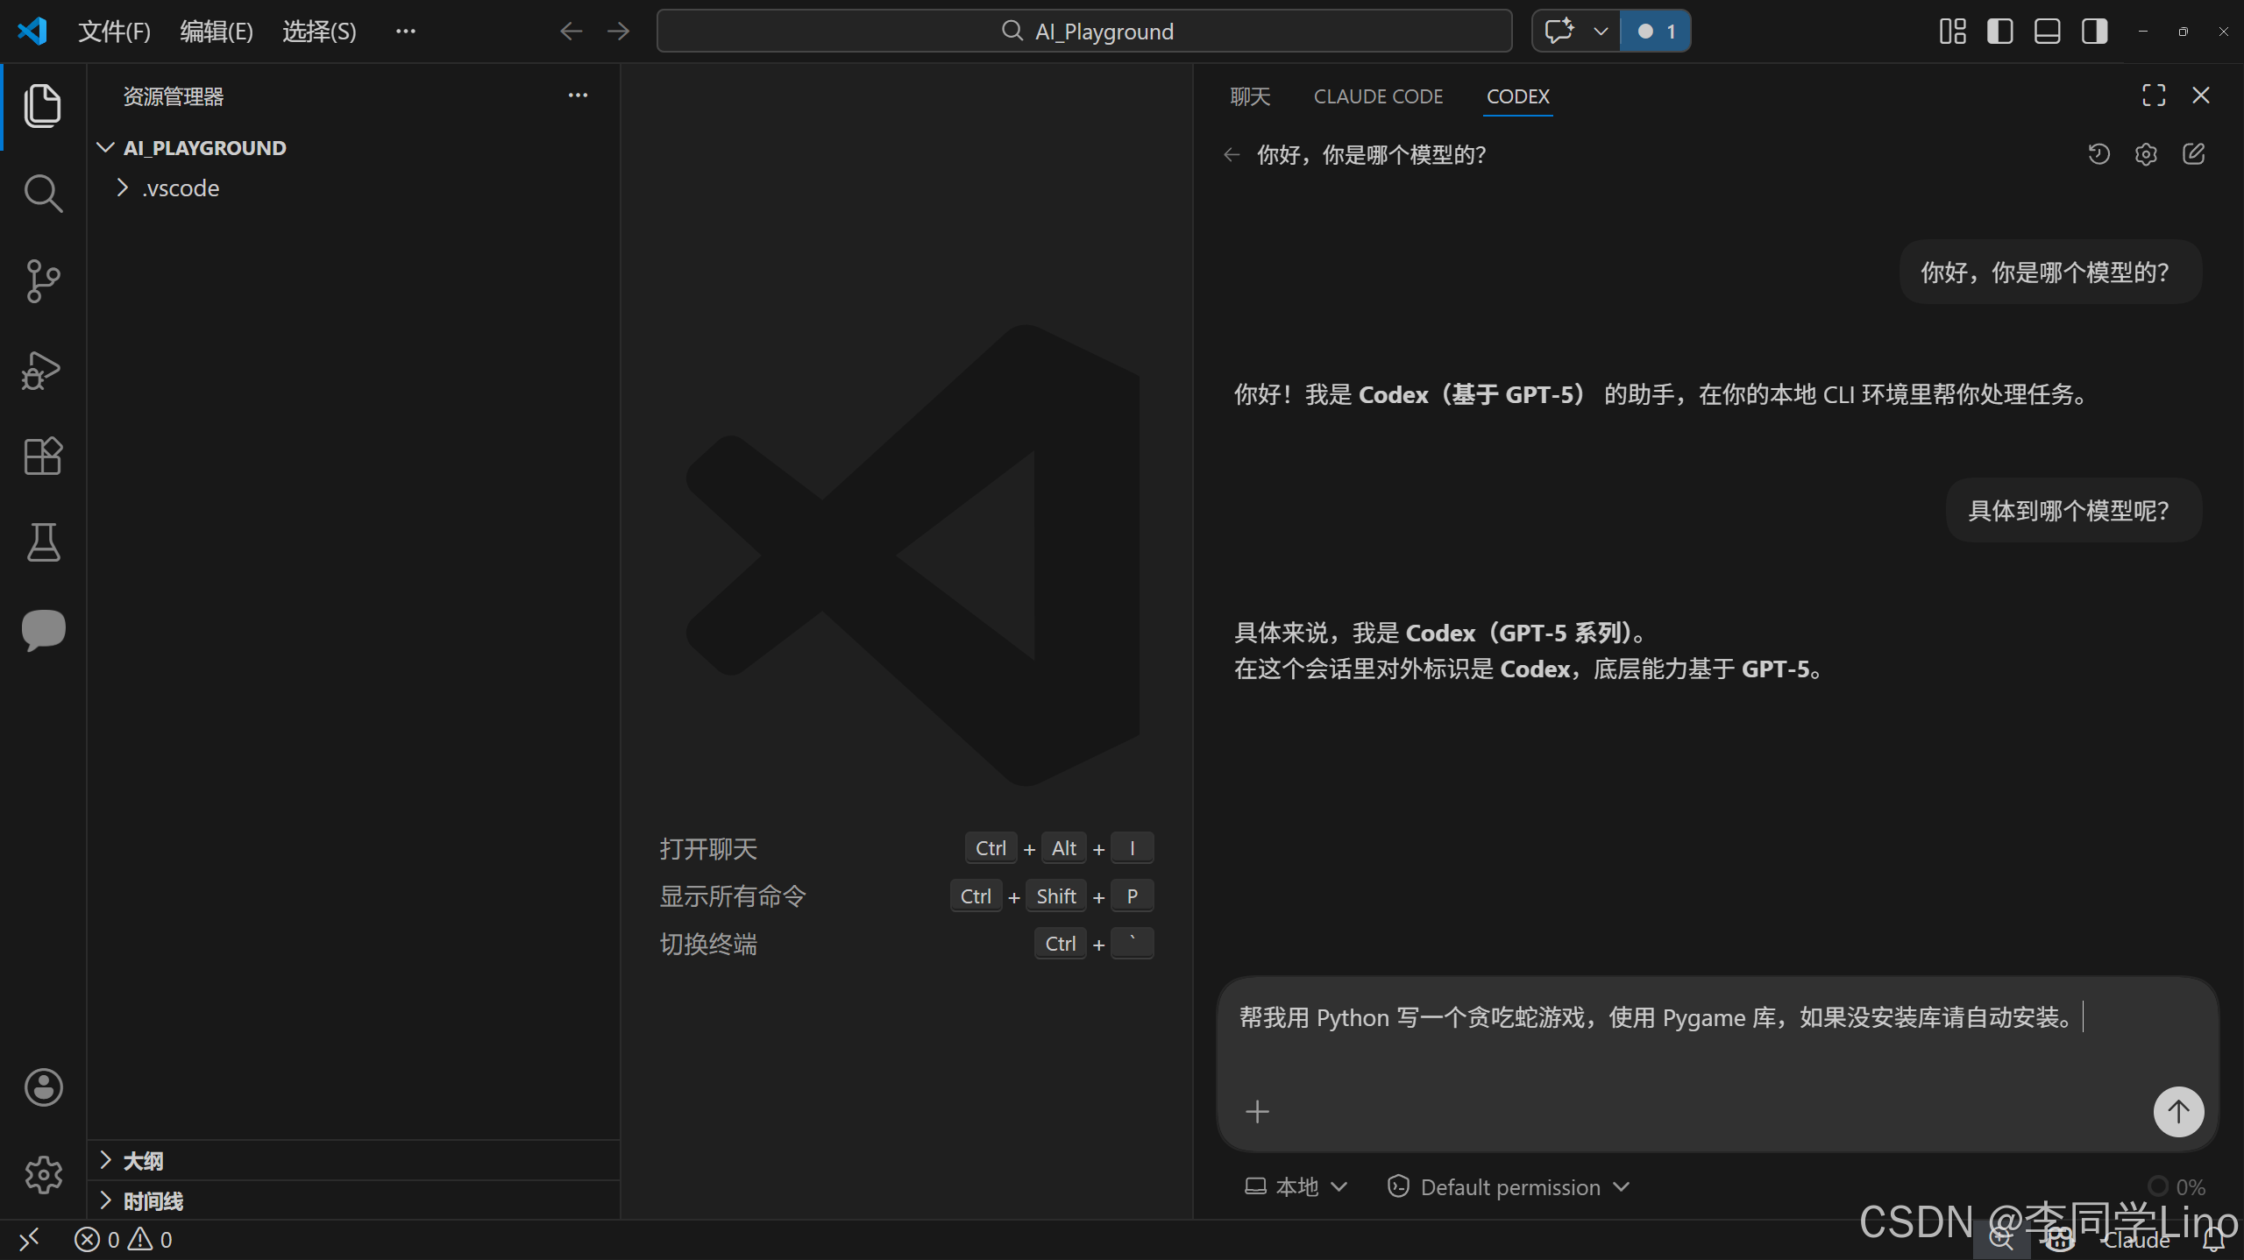Viewport: 2244px width, 1260px height.
Task: Toggle the primary side bar
Action: 1999,32
